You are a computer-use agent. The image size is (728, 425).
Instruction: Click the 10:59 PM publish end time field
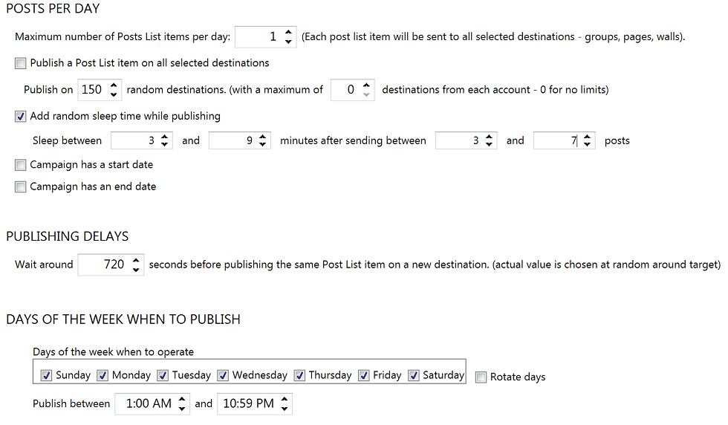[x=248, y=404]
